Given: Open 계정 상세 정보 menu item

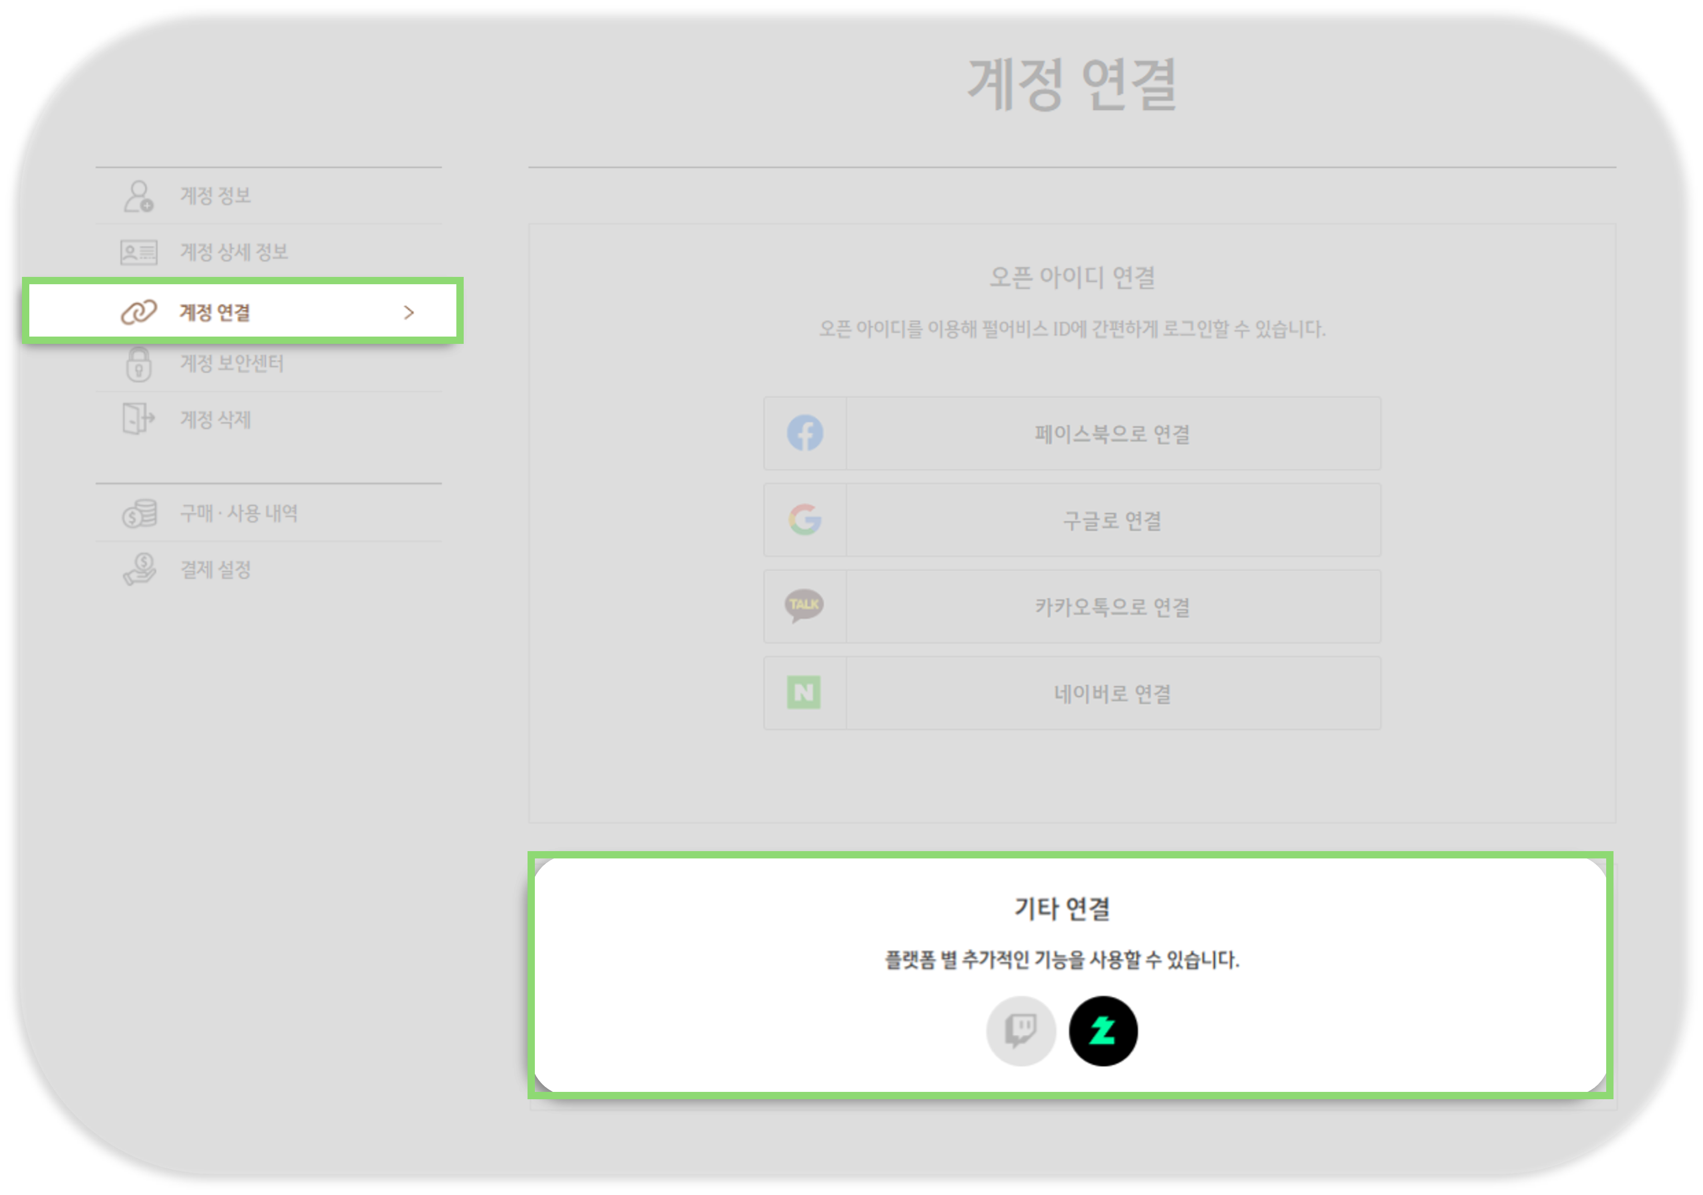Looking at the screenshot, I should tap(268, 252).
